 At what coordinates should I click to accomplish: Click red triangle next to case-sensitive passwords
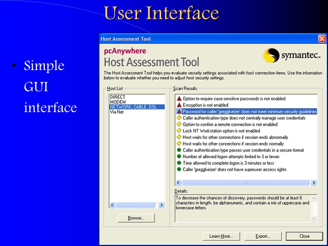coord(179,98)
